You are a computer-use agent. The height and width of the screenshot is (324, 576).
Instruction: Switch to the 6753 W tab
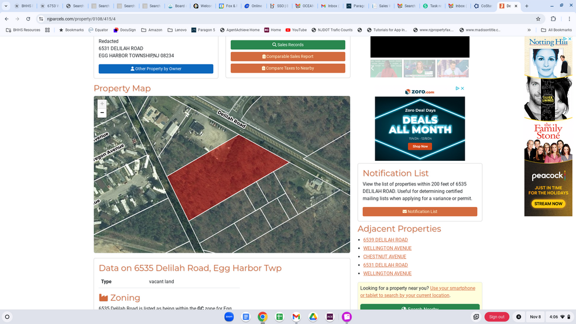click(49, 6)
